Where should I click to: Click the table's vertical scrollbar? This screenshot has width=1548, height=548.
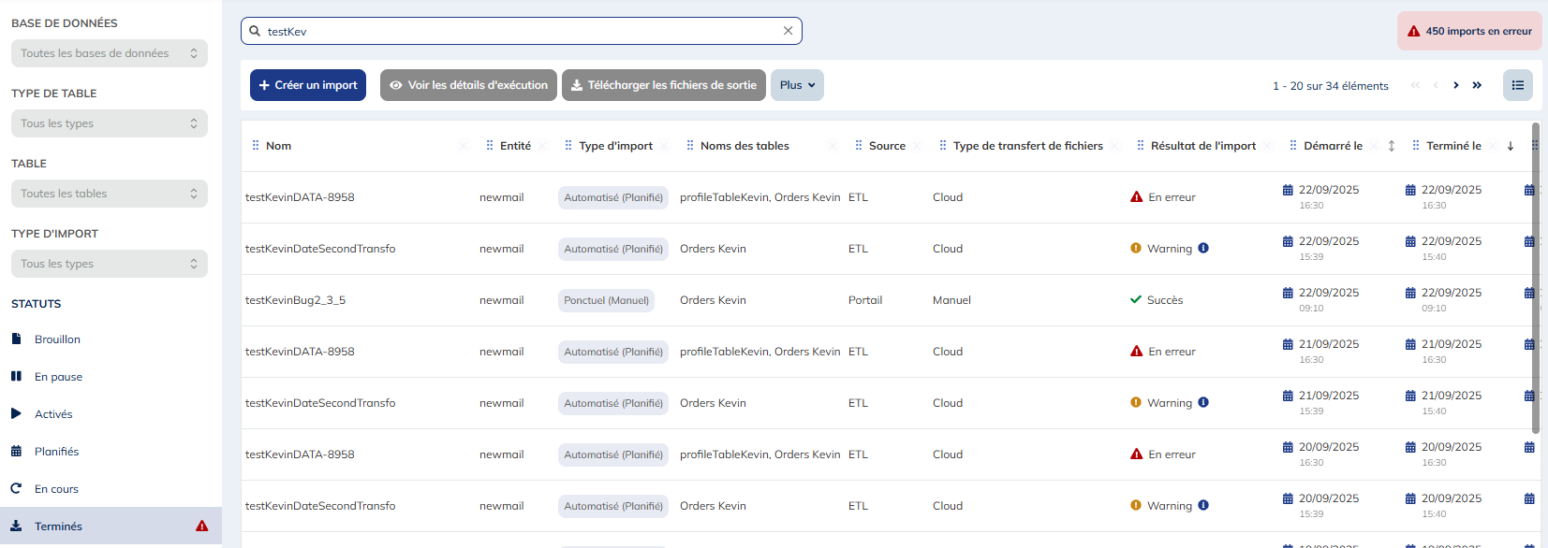[x=1536, y=281]
